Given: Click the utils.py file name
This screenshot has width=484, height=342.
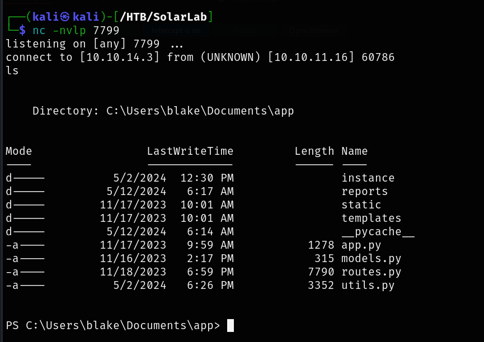Looking at the screenshot, I should [x=368, y=286].
